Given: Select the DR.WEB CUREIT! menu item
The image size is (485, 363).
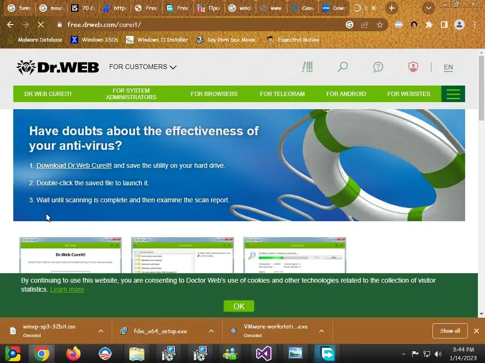Looking at the screenshot, I should [48, 94].
